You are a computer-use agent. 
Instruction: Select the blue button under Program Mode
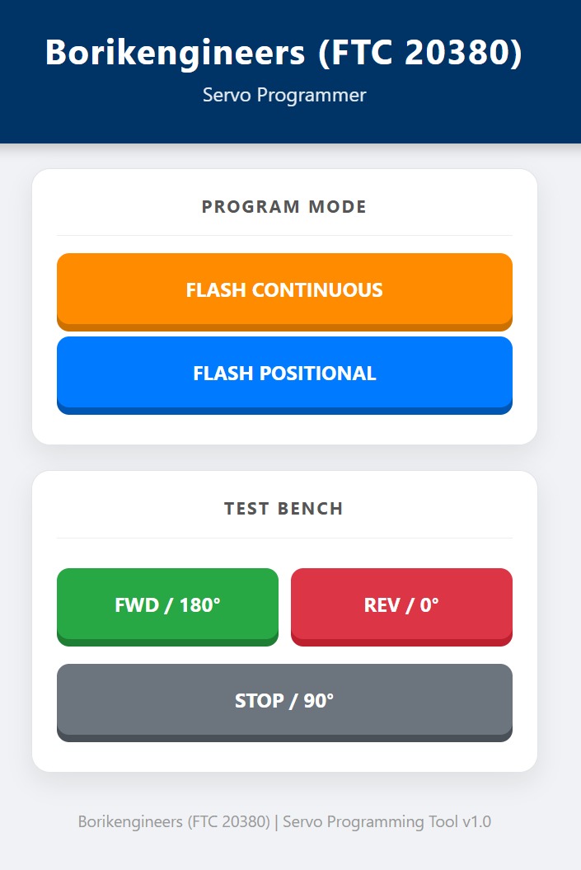click(x=284, y=374)
